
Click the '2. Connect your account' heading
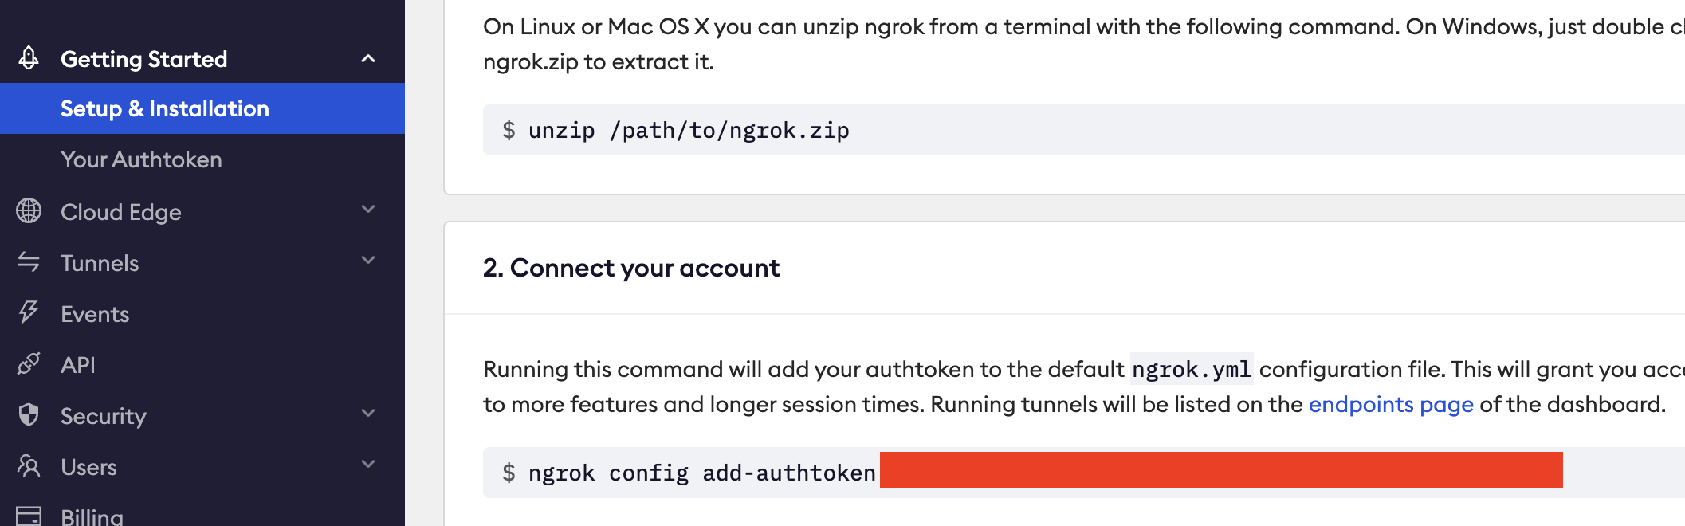[631, 268]
